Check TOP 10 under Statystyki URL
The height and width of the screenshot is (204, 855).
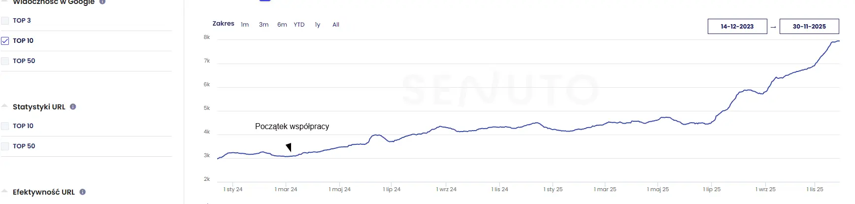coord(5,126)
